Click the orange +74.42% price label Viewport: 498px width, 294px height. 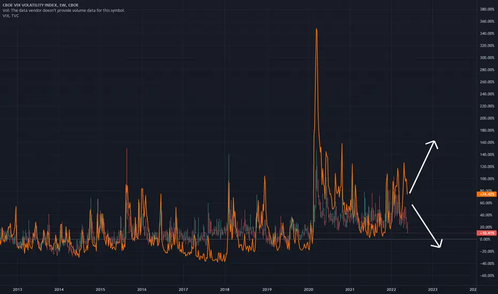point(487,194)
